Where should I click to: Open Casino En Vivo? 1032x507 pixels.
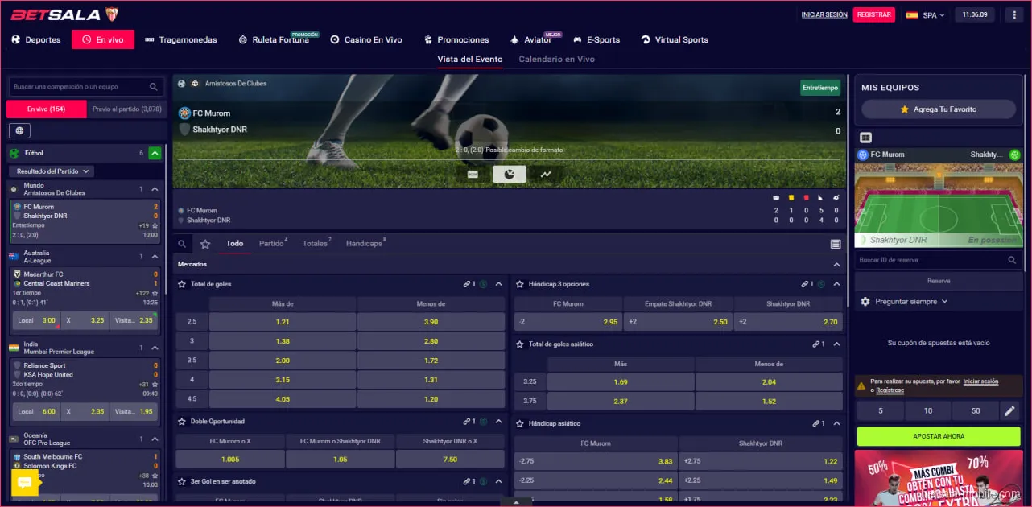(366, 39)
